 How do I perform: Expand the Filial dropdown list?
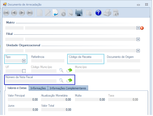click(138, 39)
